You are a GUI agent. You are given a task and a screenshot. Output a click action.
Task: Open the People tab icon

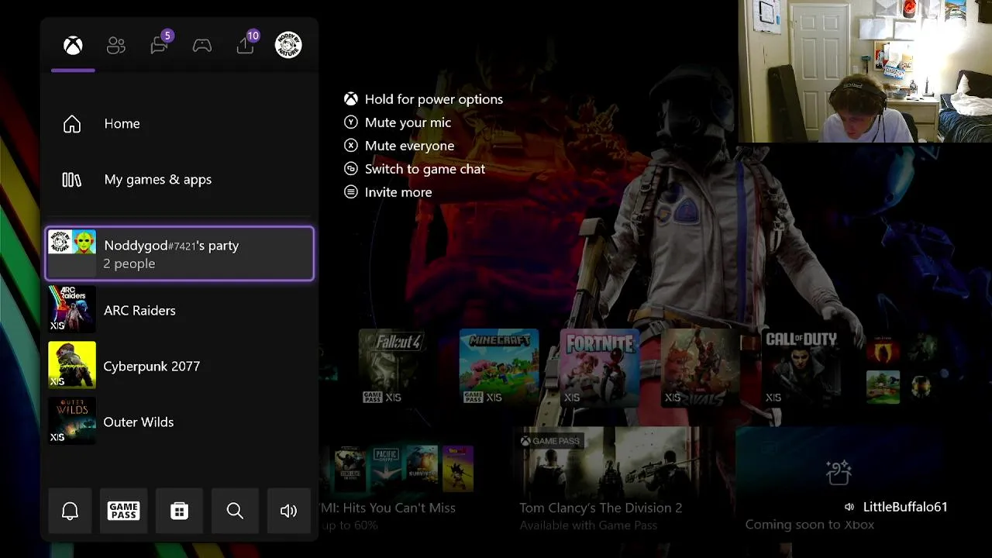[116, 46]
